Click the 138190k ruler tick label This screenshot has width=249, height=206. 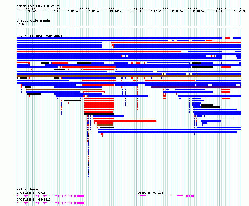pyautogui.click(x=219, y=11)
